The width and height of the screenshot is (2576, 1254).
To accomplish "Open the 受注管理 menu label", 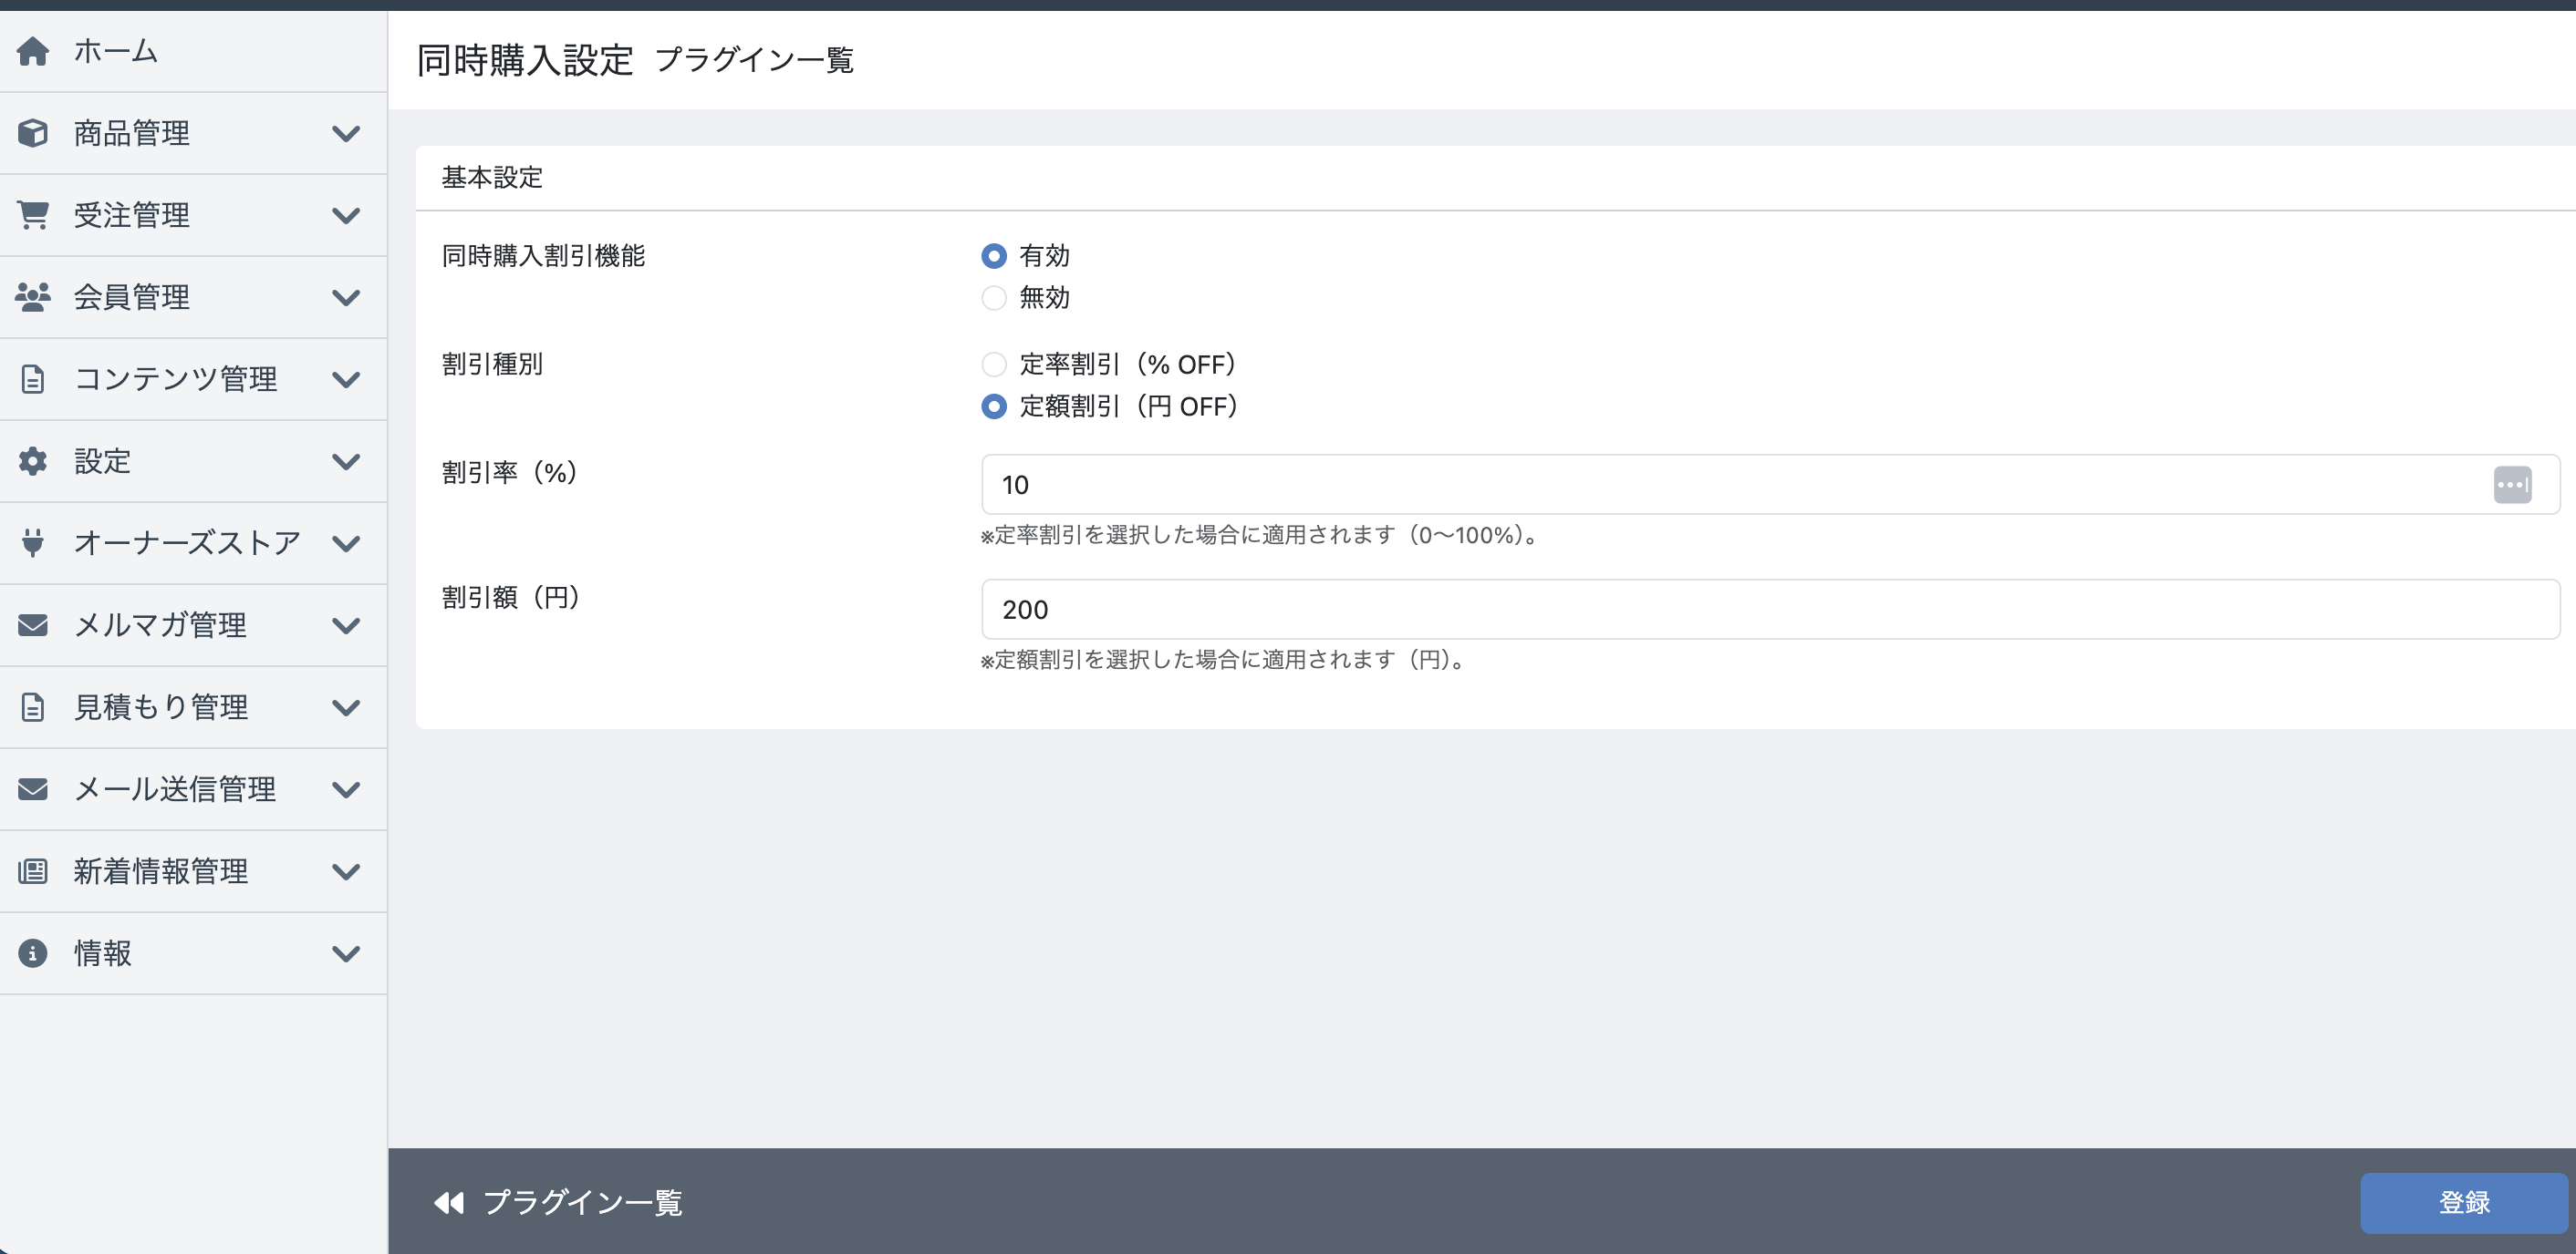I will click(x=131, y=215).
